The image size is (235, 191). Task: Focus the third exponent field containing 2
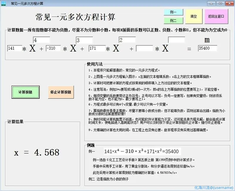click(x=127, y=40)
